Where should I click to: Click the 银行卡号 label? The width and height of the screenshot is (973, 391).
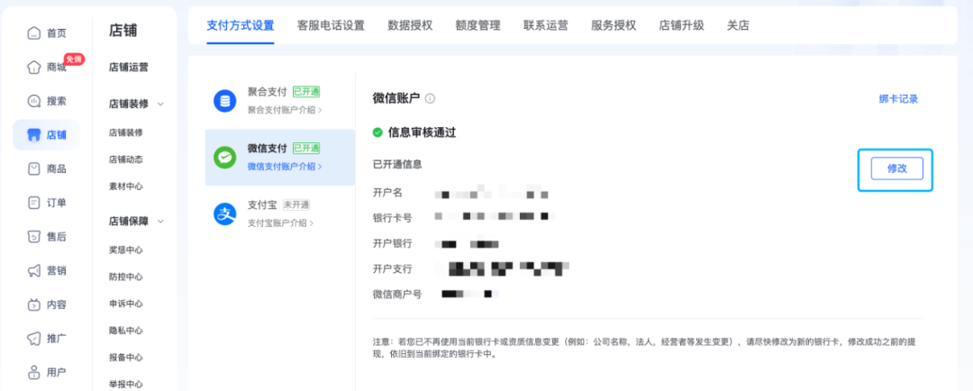[x=392, y=218]
